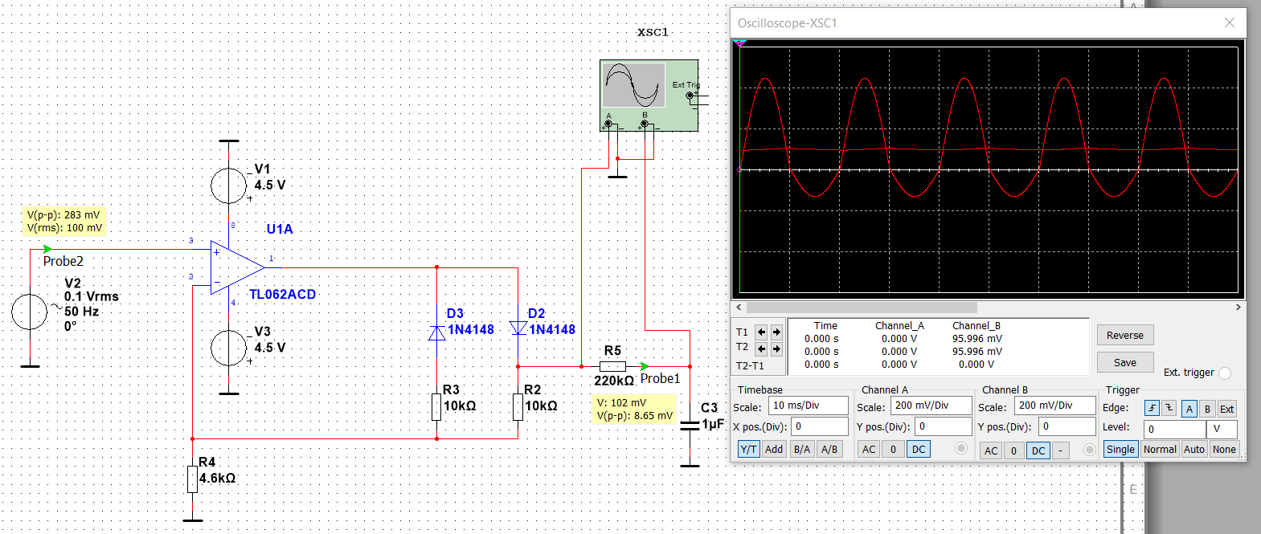Toggle Channel B radio indicator
1261x534 pixels.
[x=1089, y=450]
